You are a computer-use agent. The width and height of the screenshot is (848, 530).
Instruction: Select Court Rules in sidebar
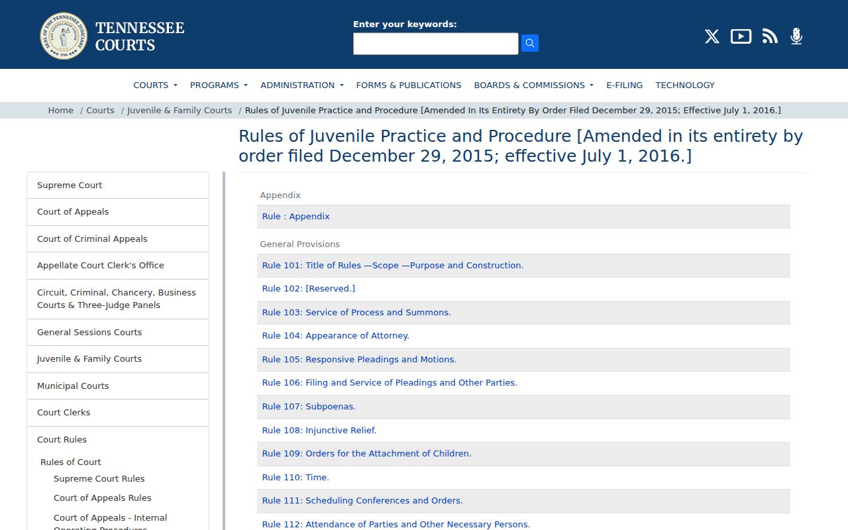click(x=62, y=440)
